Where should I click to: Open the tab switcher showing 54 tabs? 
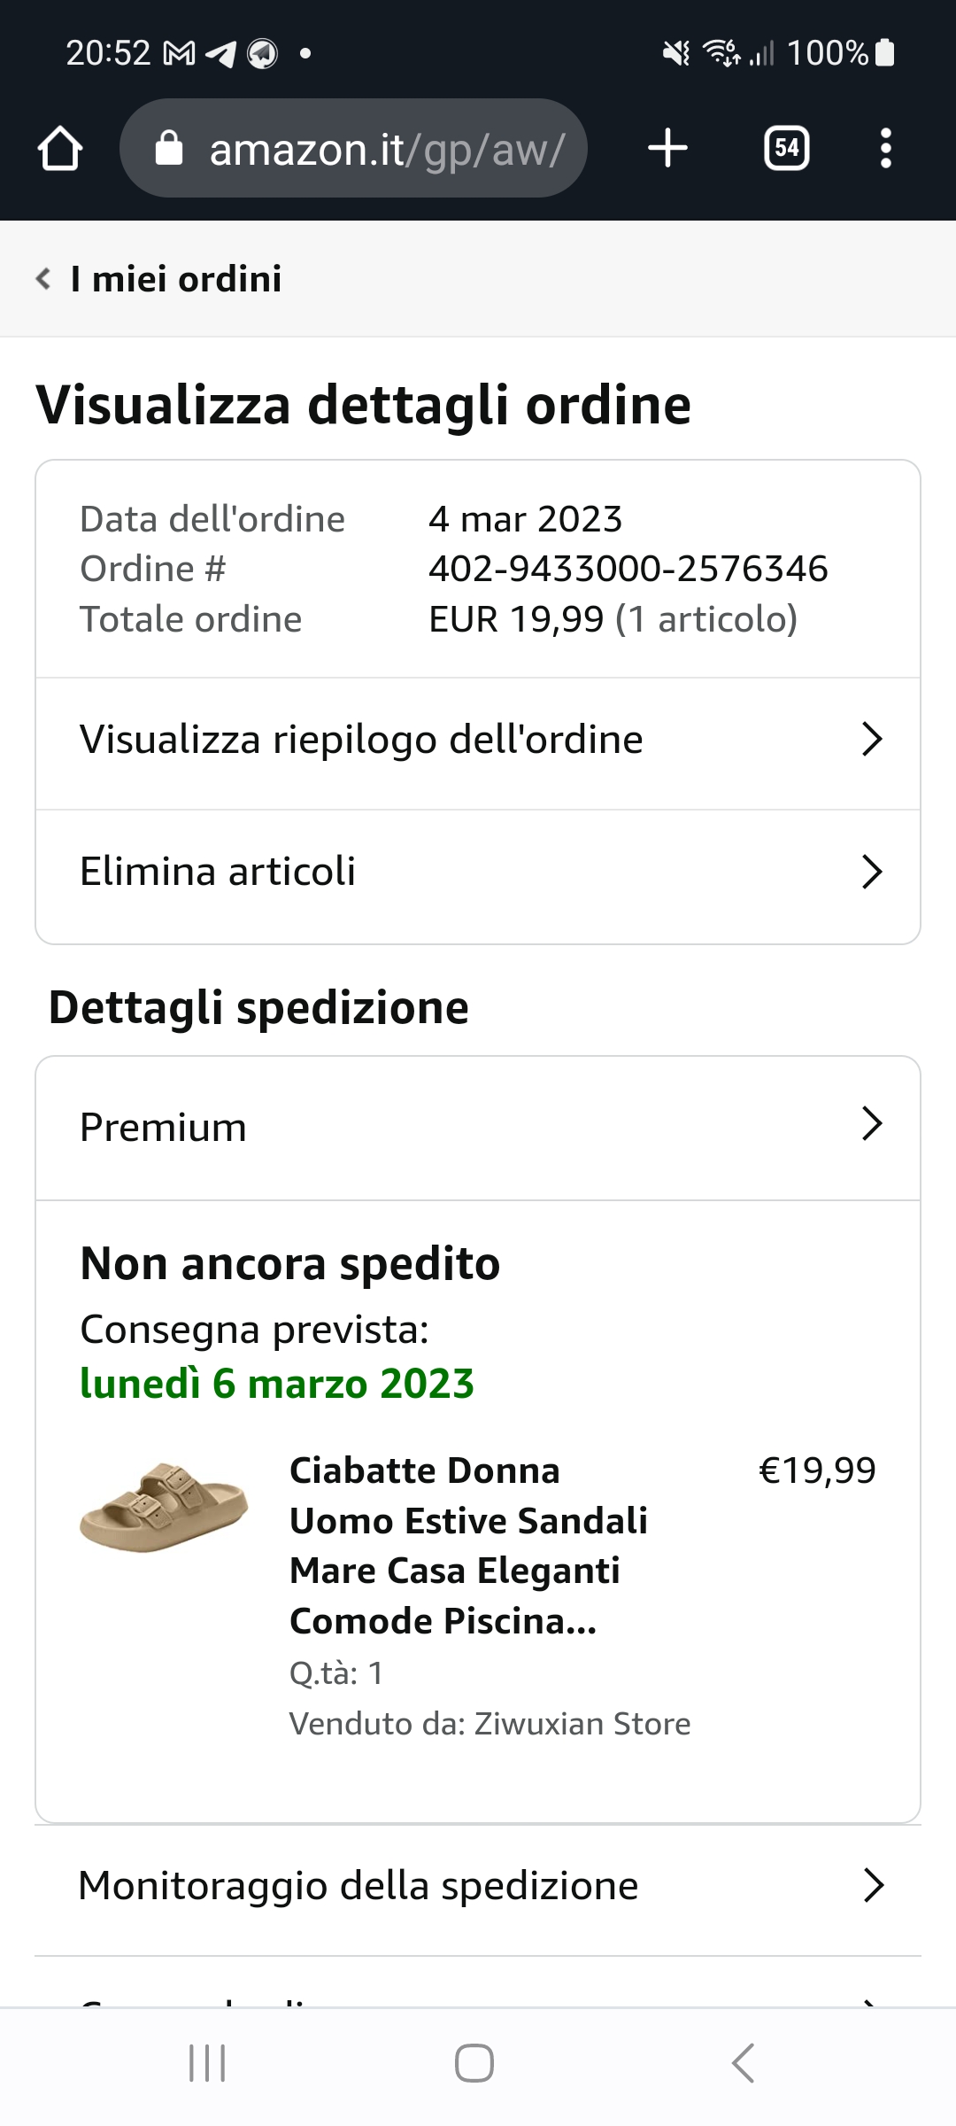786,148
